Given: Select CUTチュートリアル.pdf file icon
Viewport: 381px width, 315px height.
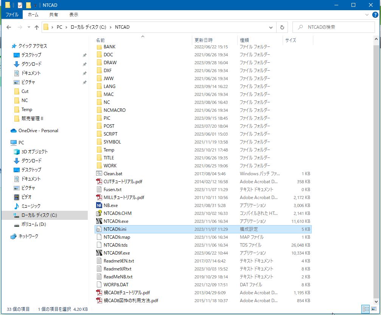Looking at the screenshot, I should pyautogui.click(x=99, y=182).
